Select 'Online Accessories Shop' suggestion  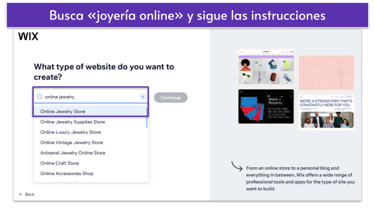click(x=67, y=174)
